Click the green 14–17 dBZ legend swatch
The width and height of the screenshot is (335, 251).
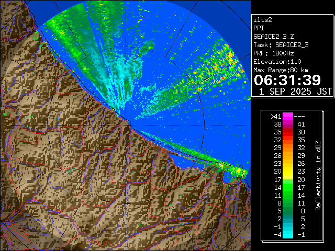coord(288,186)
